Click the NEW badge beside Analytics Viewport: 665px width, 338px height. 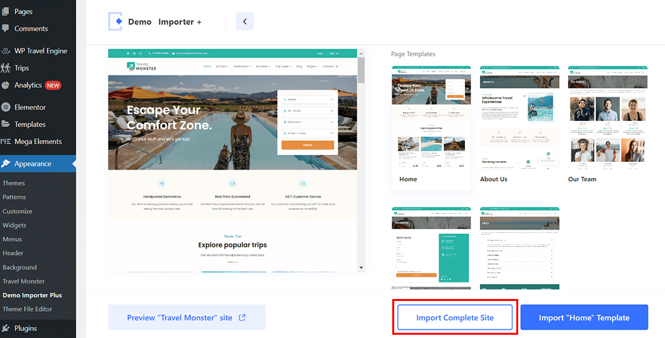click(x=53, y=85)
